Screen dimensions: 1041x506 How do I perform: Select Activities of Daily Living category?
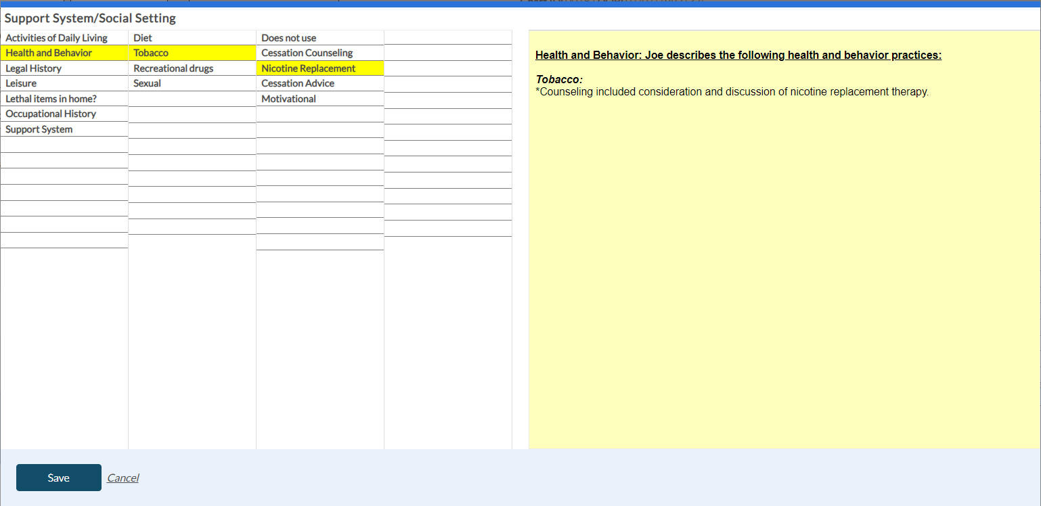(x=56, y=38)
